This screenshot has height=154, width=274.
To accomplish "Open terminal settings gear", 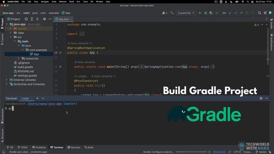I will click(261, 98).
